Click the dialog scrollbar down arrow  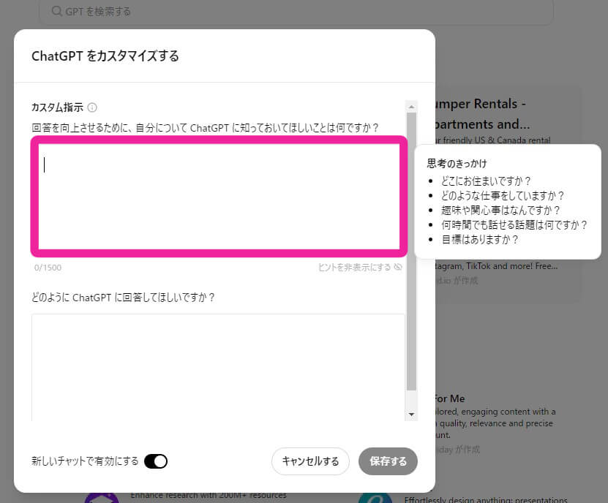point(411,415)
